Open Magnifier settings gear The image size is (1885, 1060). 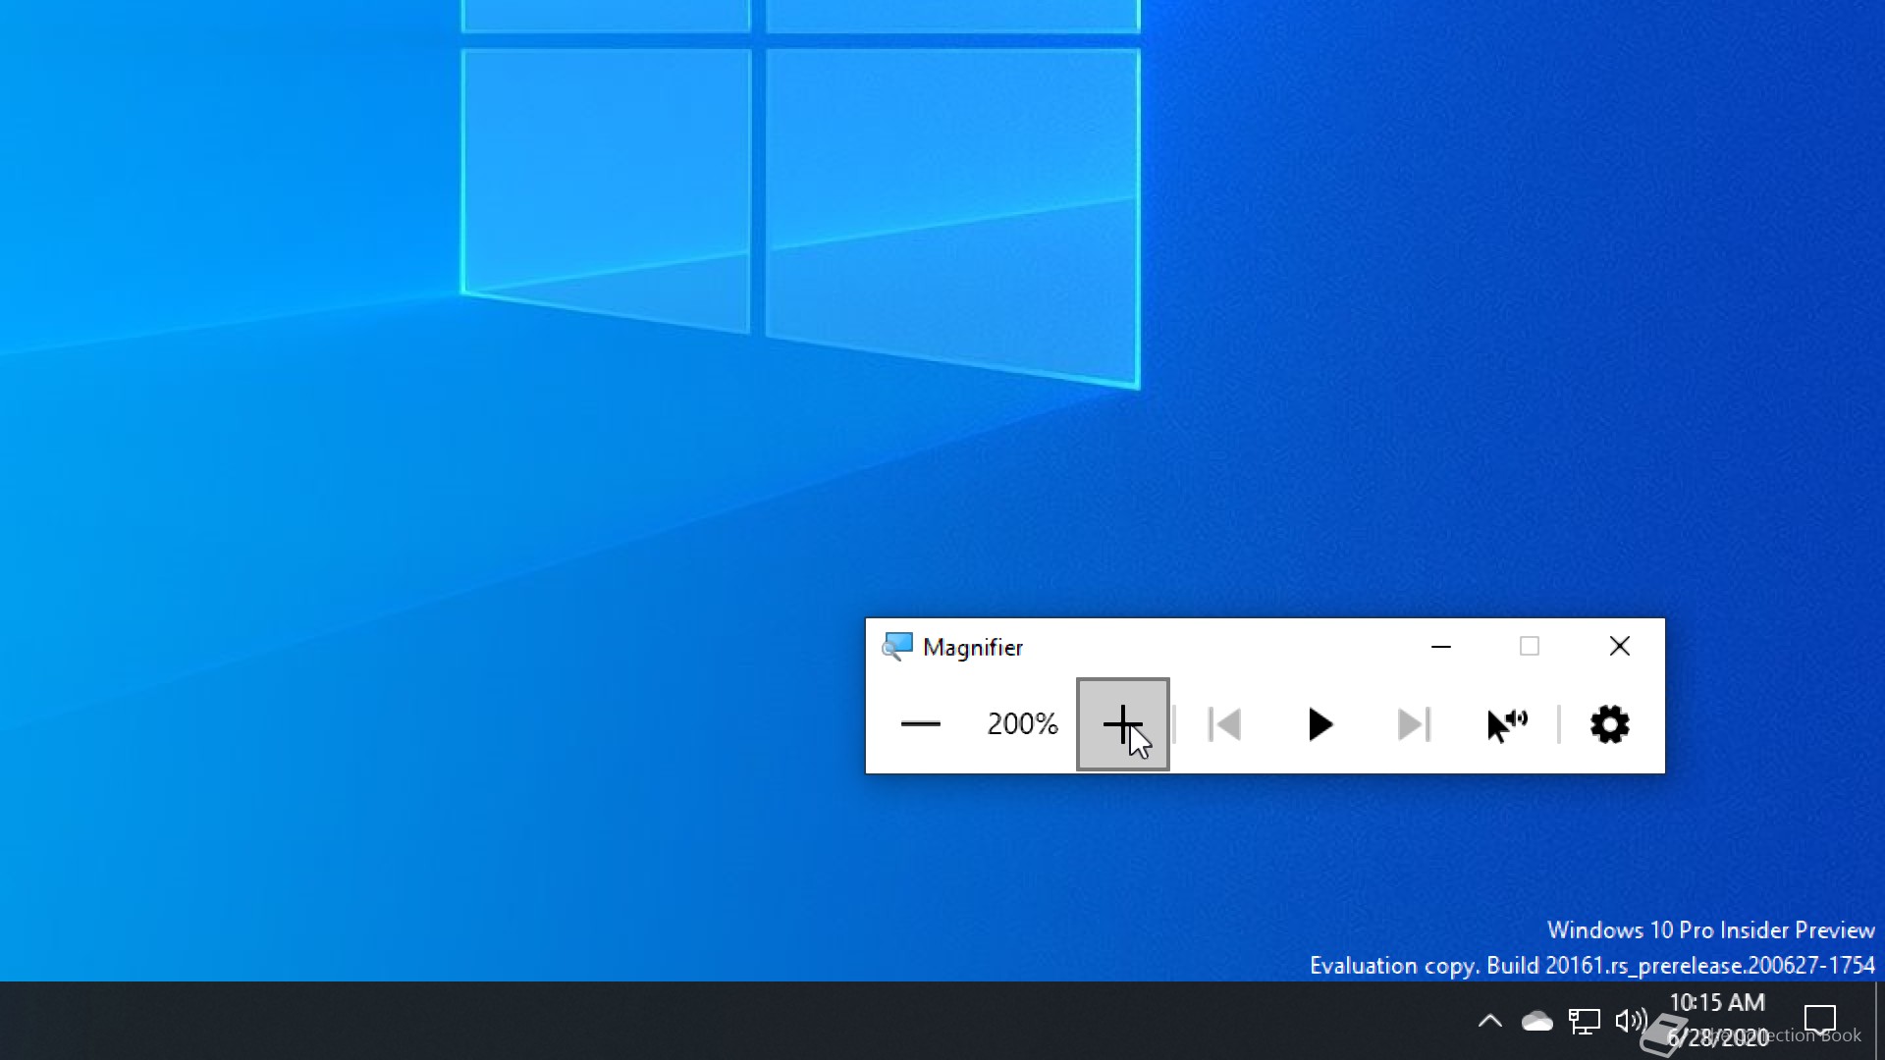[1609, 724]
